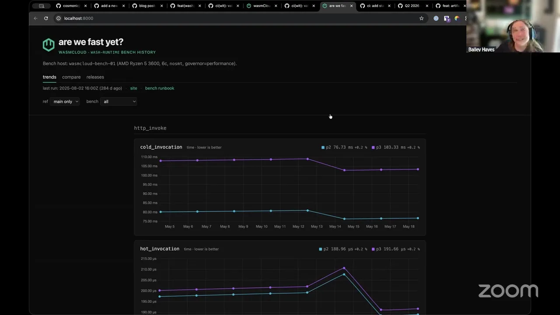Close the 'Q2 2026' tab
Image resolution: width=560 pixels, height=315 pixels.
click(x=427, y=6)
